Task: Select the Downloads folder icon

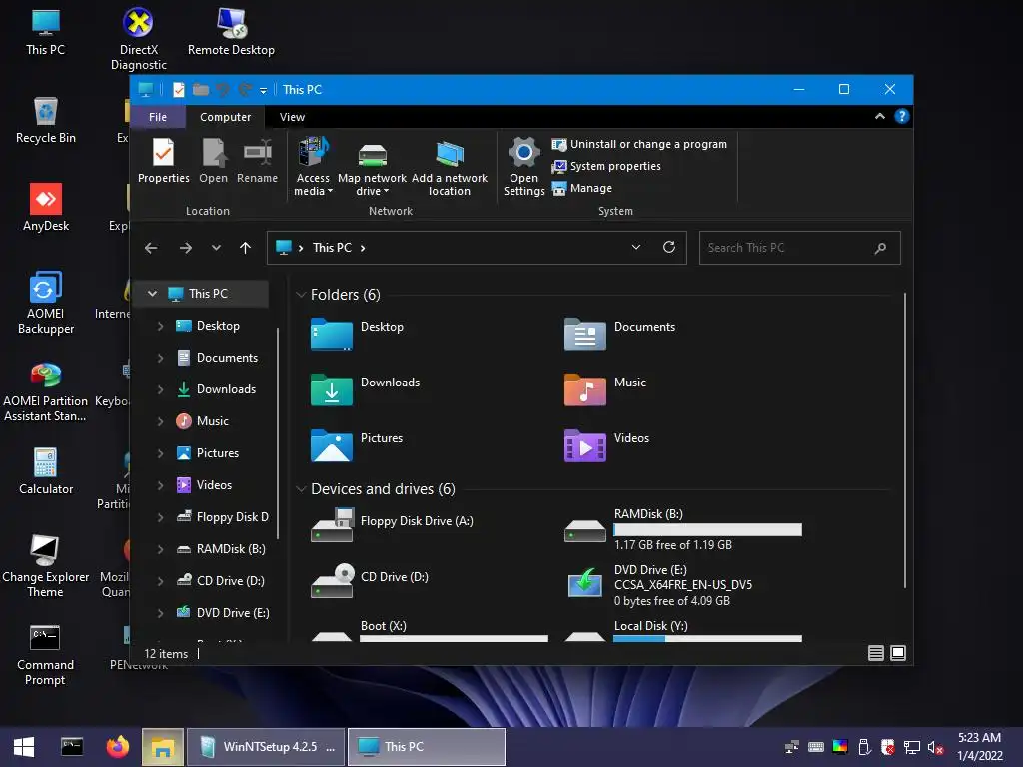Action: click(332, 390)
